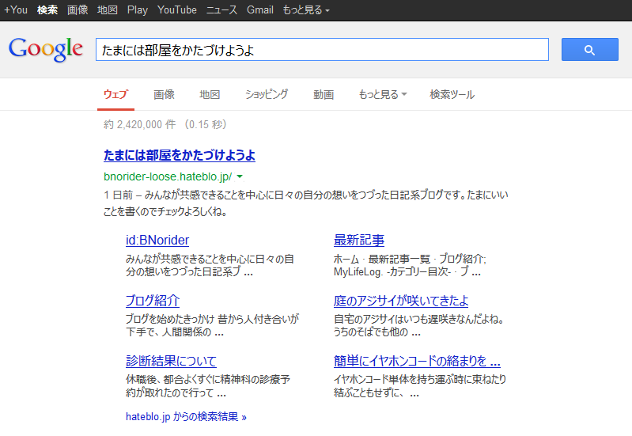
Task: Click the snippet under the id:BNorider sitelink
Action: click(210, 265)
